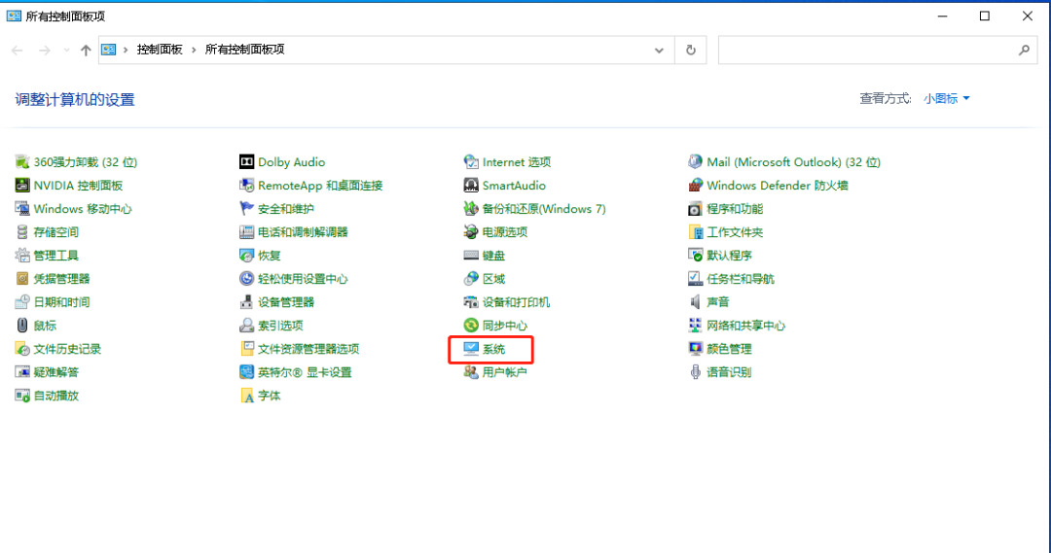Open the 语音识别 microphone icon
The height and width of the screenshot is (553, 1051).
[695, 372]
